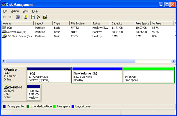Select the (C:) 11.72 GB FAT32 partition block

[49, 75]
